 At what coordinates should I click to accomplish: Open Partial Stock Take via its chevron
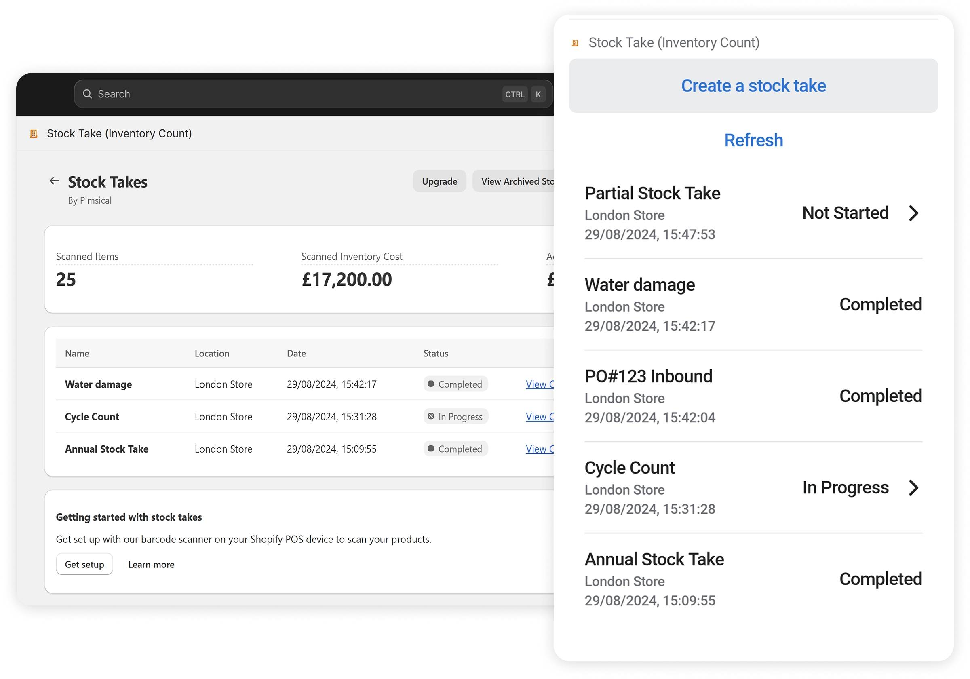pos(913,213)
